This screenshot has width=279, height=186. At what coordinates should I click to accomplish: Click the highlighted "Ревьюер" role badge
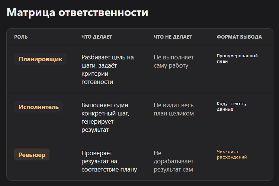coord(32,154)
